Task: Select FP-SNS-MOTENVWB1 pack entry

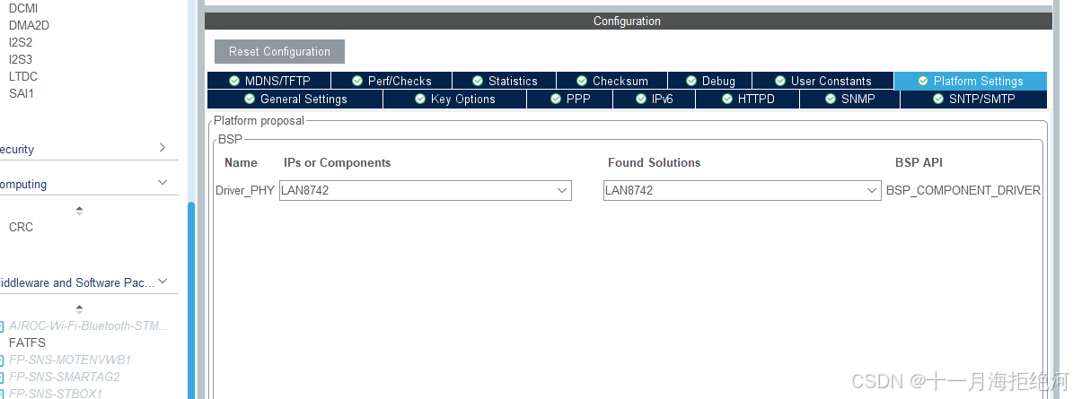Action: [x=70, y=360]
